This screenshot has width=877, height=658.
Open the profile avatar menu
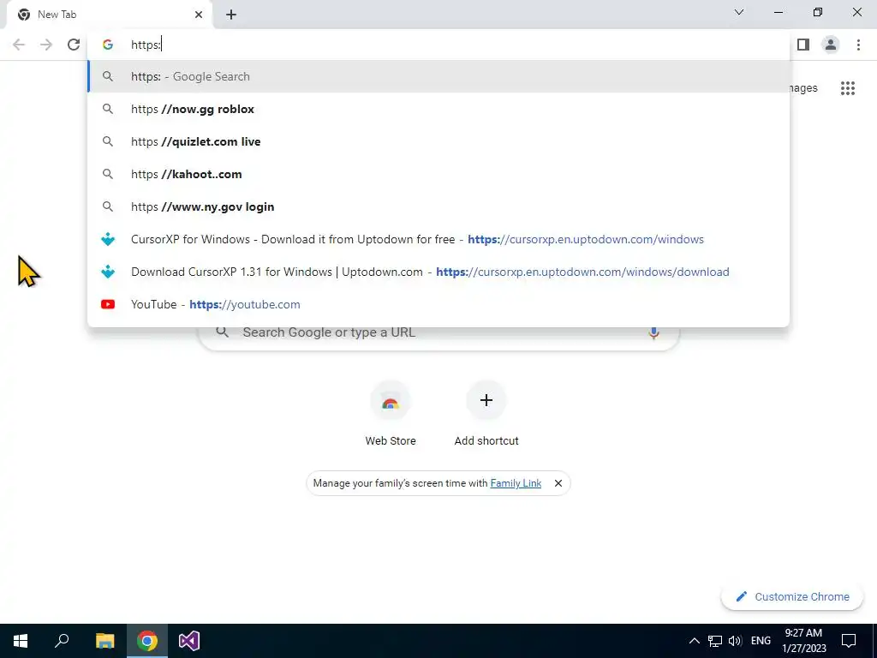(x=831, y=45)
